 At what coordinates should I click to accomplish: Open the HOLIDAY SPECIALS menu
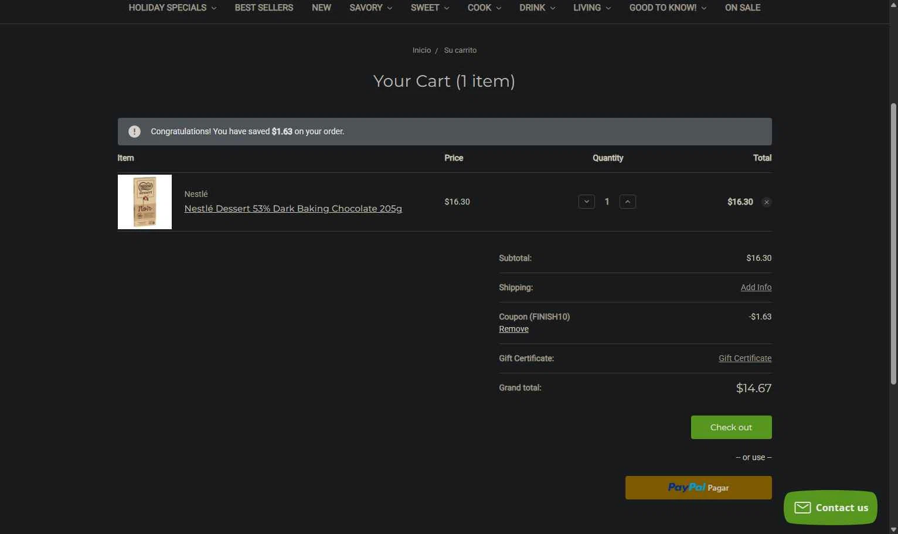point(172,8)
